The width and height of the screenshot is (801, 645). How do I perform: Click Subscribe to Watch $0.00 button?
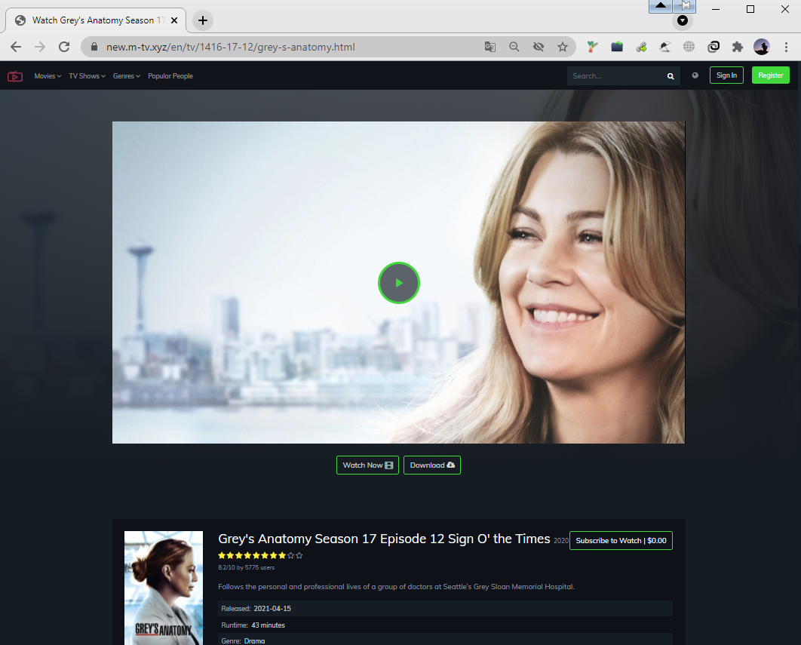tap(621, 541)
